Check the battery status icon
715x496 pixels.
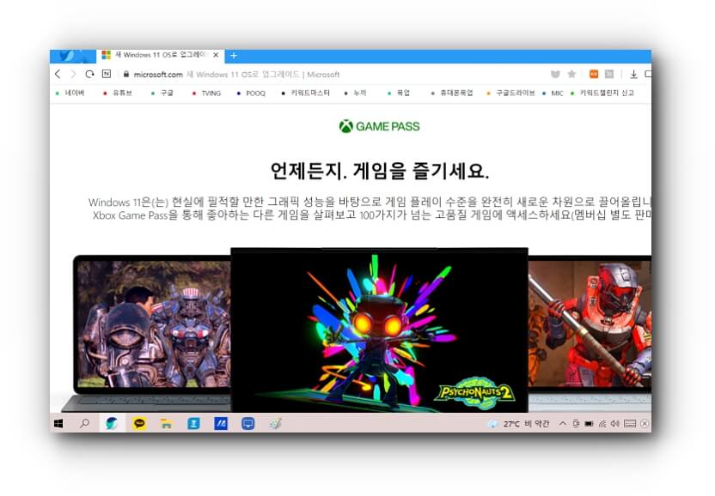[590, 424]
